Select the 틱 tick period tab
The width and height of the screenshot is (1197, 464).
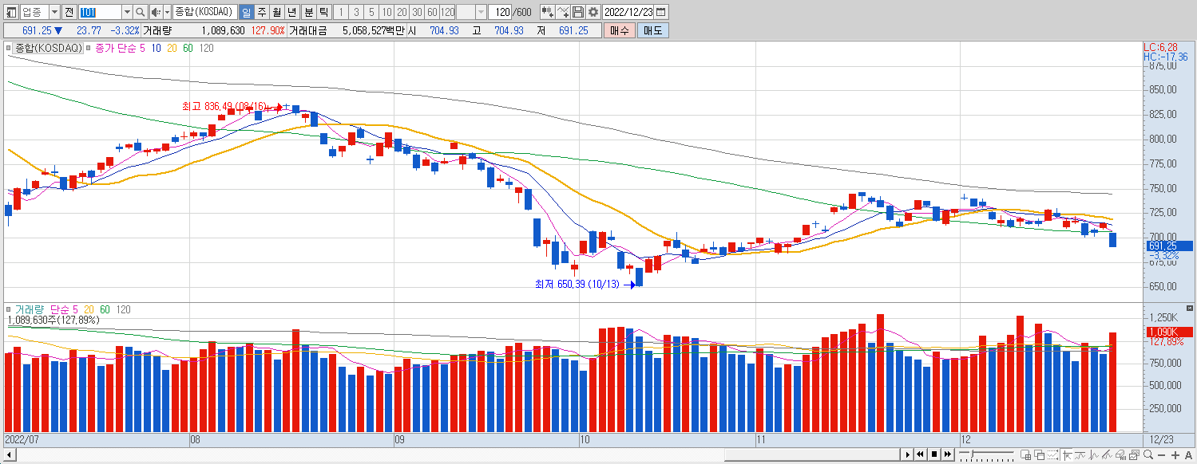[x=323, y=12]
